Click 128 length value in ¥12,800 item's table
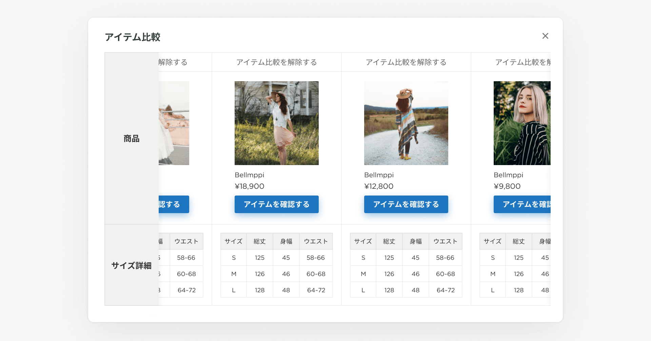 pyautogui.click(x=389, y=290)
